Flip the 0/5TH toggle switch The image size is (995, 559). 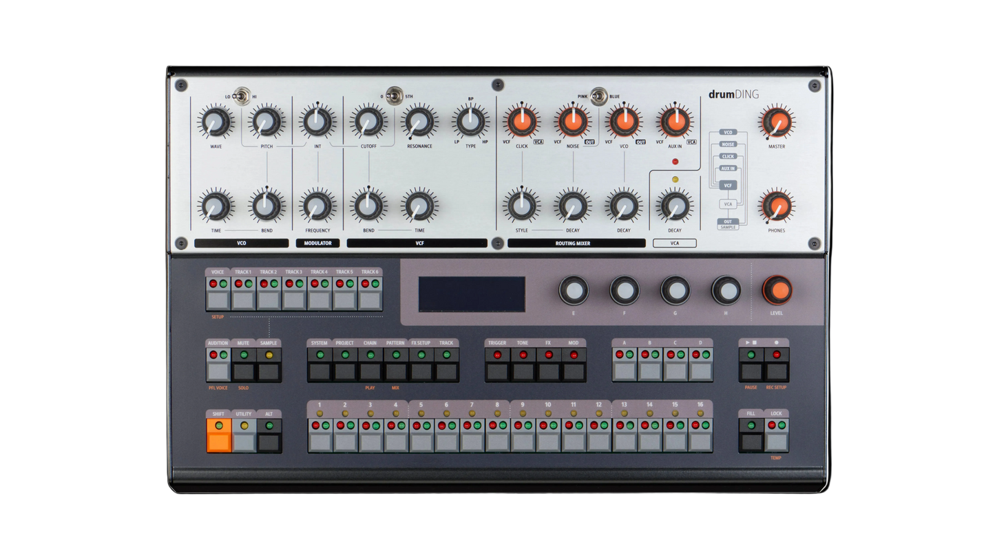tap(394, 96)
